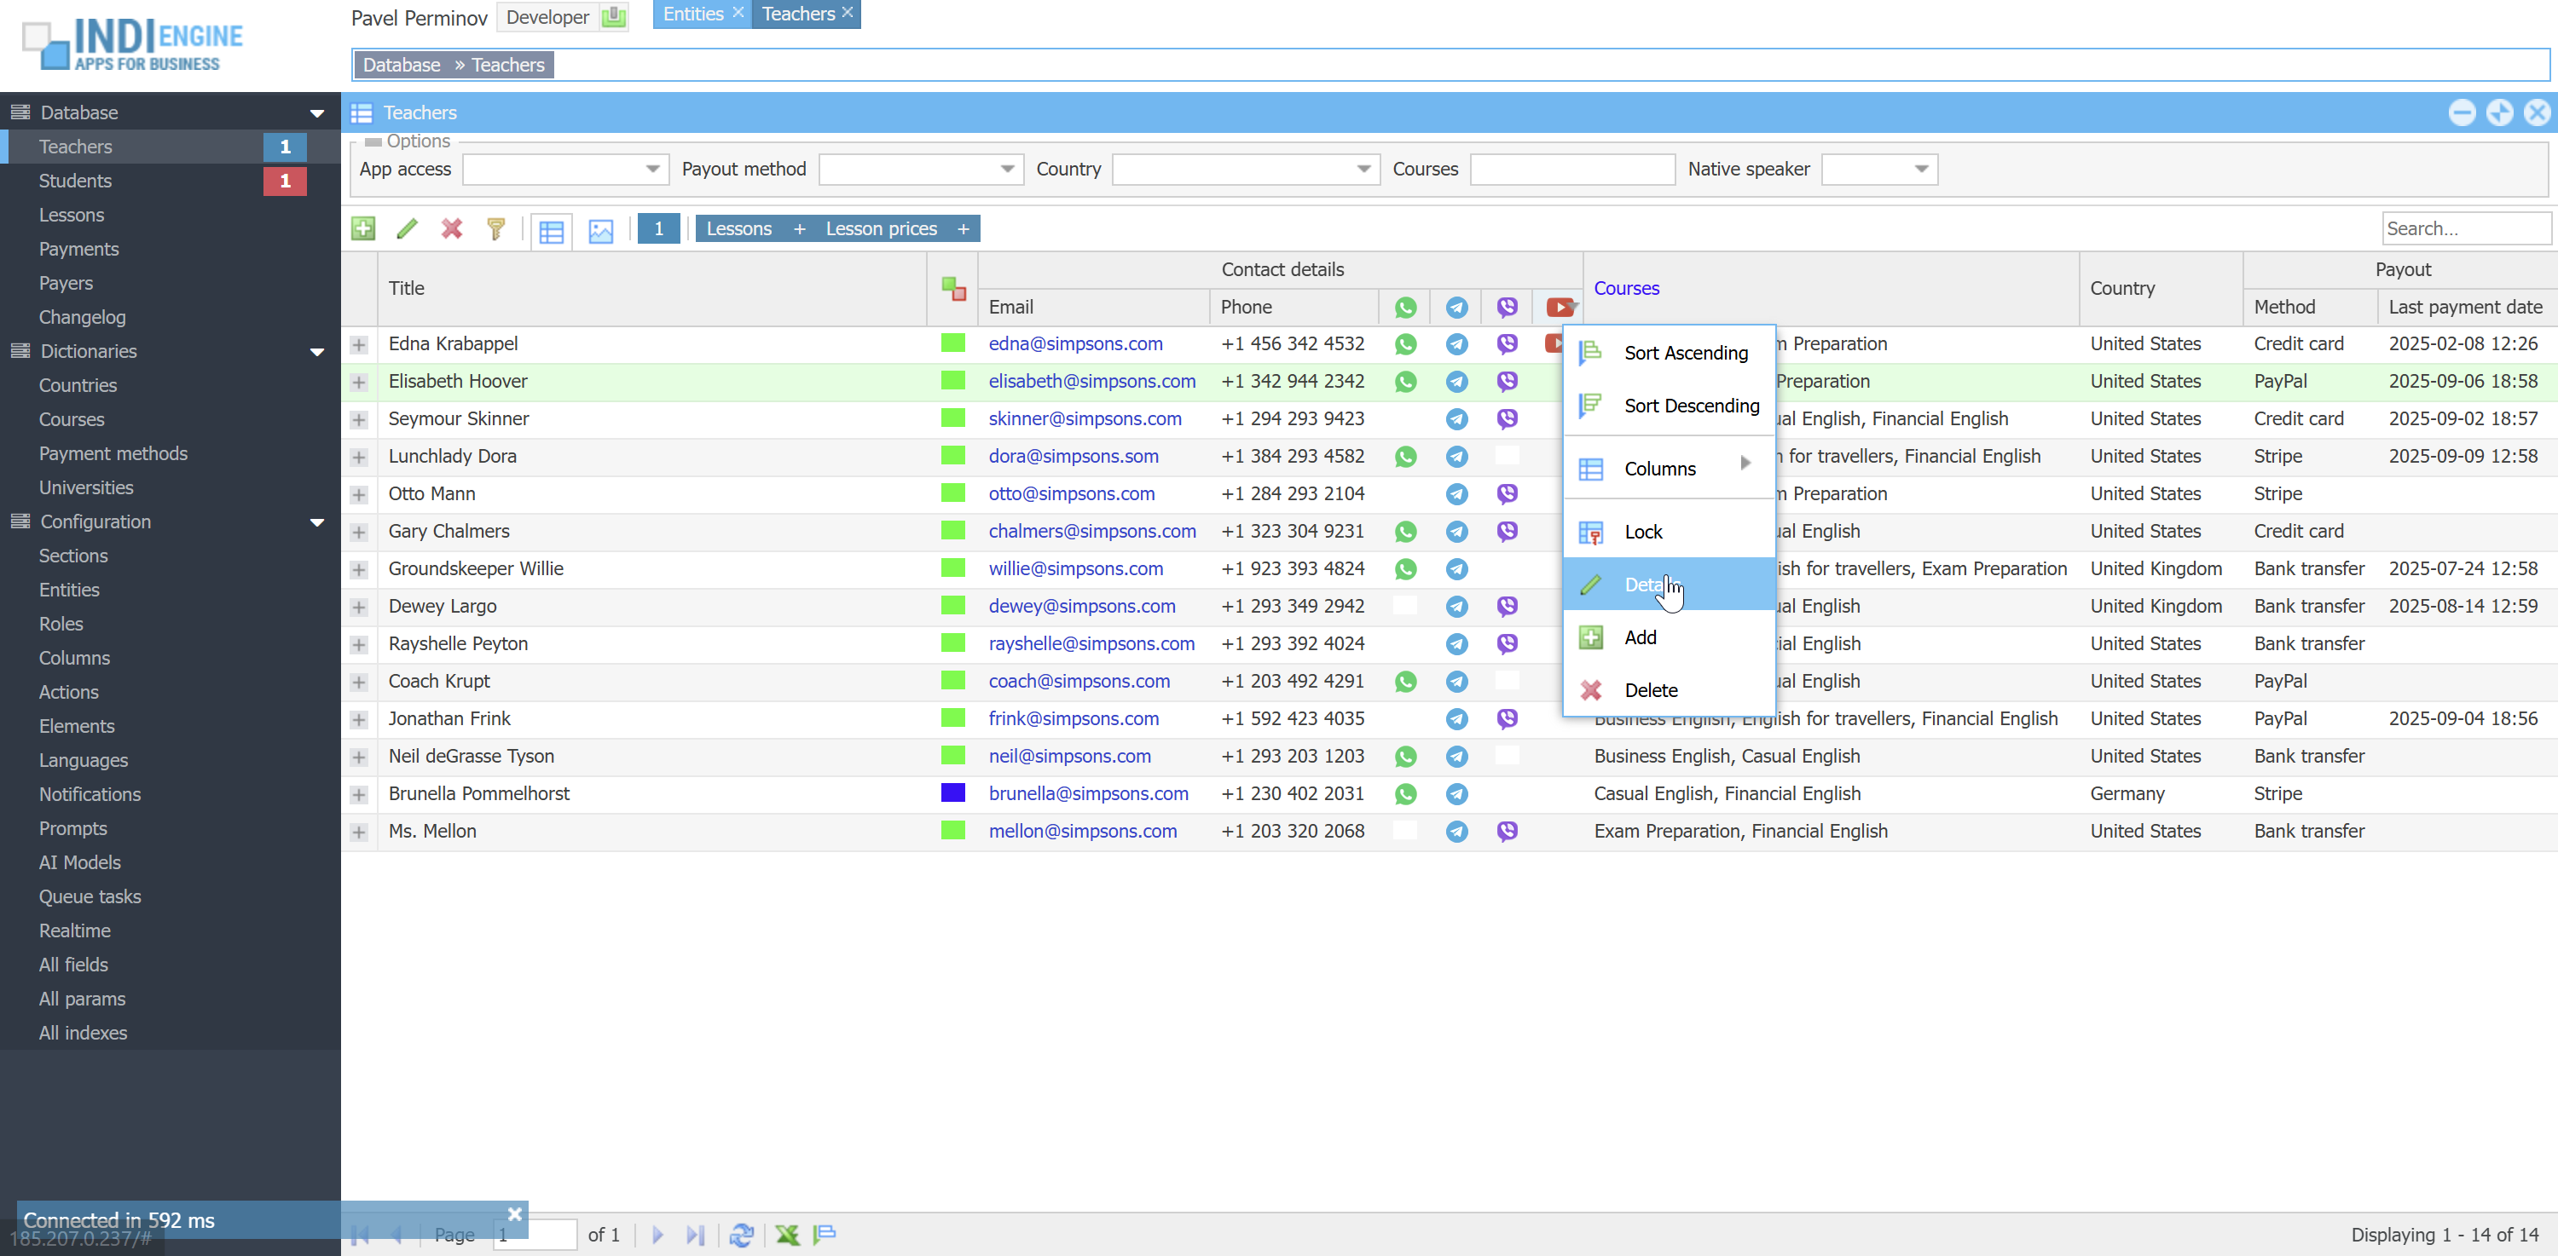Click the refresh icon in paging bar
Screen dimensions: 2558x1256
click(741, 1234)
